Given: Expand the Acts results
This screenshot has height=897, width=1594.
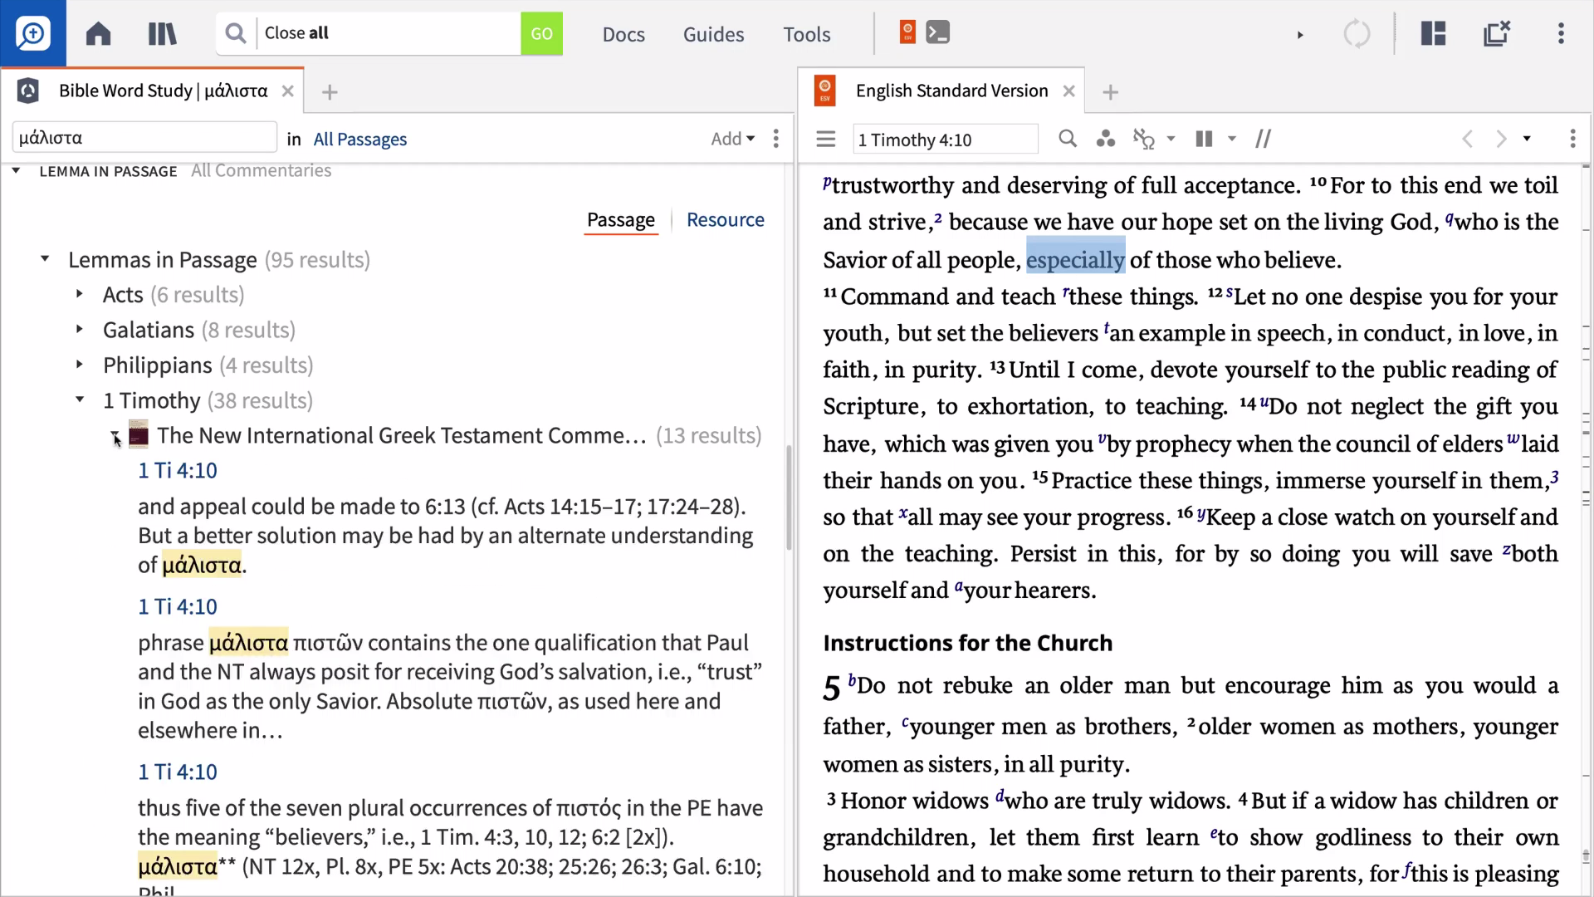Looking at the screenshot, I should pyautogui.click(x=80, y=294).
